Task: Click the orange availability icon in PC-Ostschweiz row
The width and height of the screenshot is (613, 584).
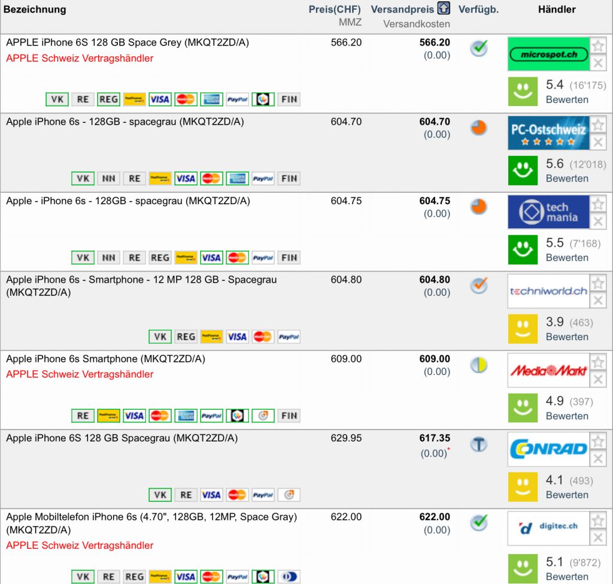Action: (478, 128)
